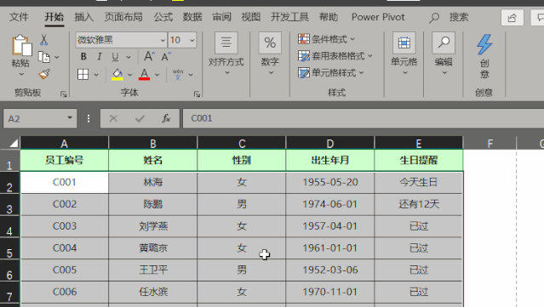The image size is (544, 307).
Task: Switch to Review (审阅) tab
Action: click(x=221, y=17)
